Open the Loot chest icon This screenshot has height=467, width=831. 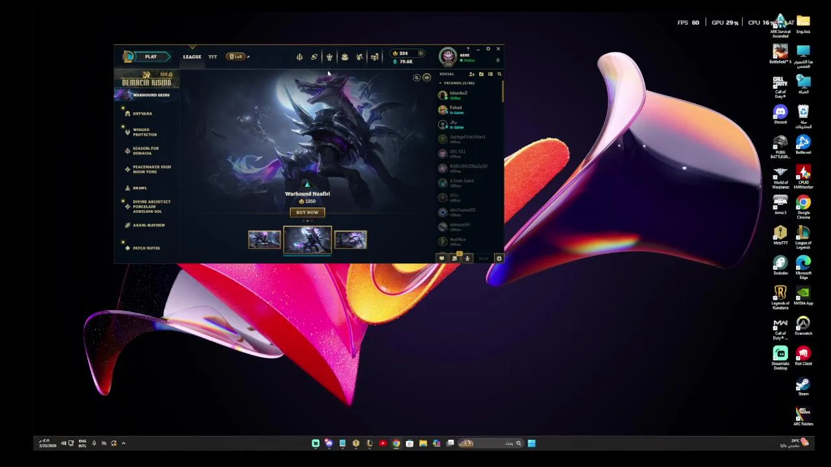coord(344,57)
